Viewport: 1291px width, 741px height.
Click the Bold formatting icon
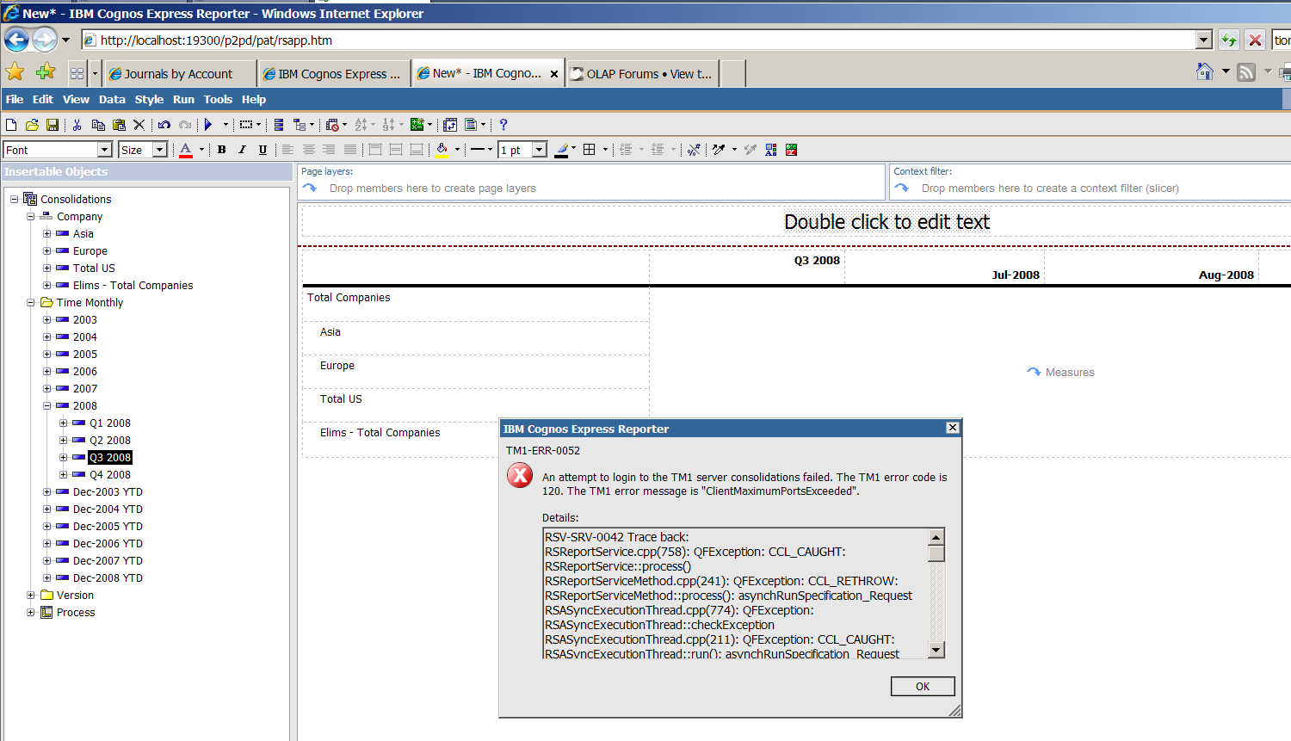[x=221, y=150]
